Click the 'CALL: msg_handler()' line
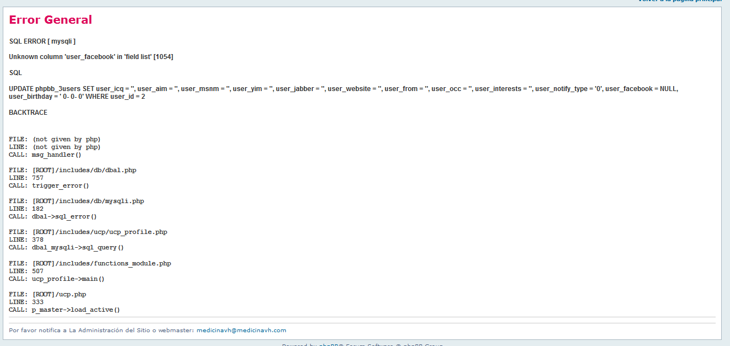This screenshot has height=346, width=730. (45, 155)
